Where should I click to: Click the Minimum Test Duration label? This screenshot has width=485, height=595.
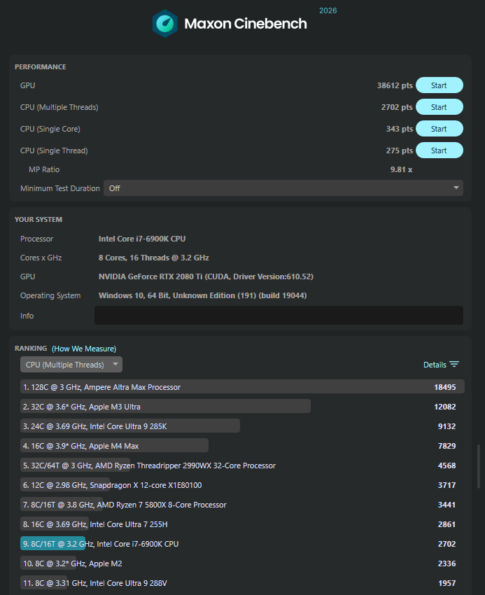[60, 188]
